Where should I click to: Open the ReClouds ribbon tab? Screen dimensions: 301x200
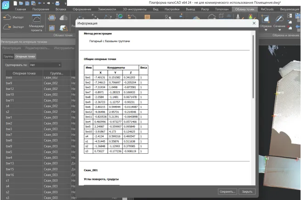(x=269, y=9)
